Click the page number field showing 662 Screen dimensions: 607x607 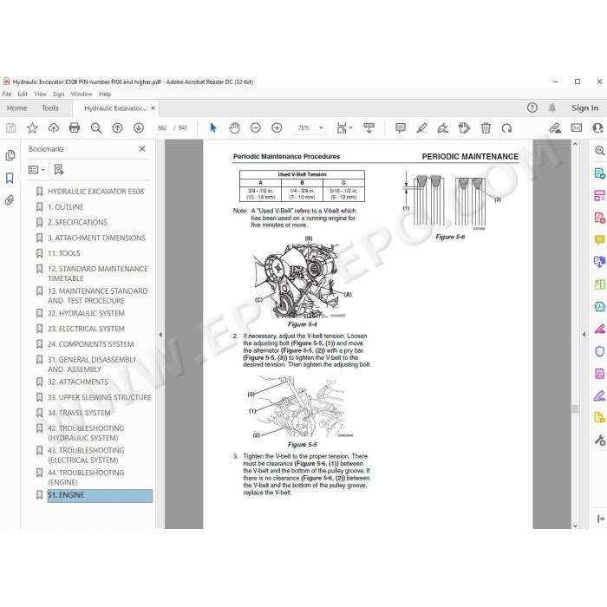162,127
